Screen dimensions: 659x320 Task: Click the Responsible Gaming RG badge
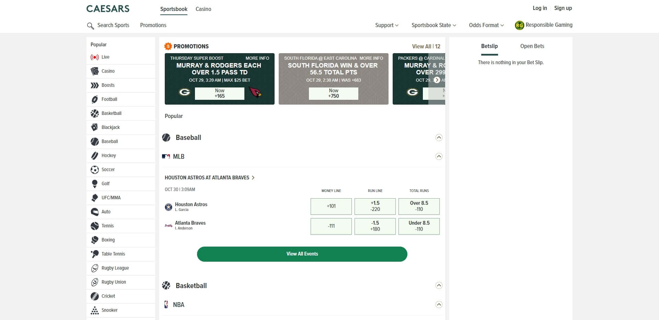tap(519, 25)
